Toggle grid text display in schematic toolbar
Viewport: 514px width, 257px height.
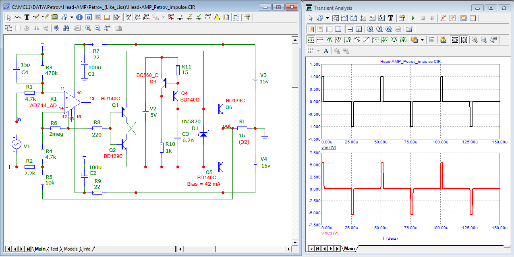click(128, 17)
